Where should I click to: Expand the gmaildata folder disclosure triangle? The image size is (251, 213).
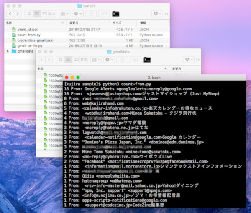tap(8, 51)
